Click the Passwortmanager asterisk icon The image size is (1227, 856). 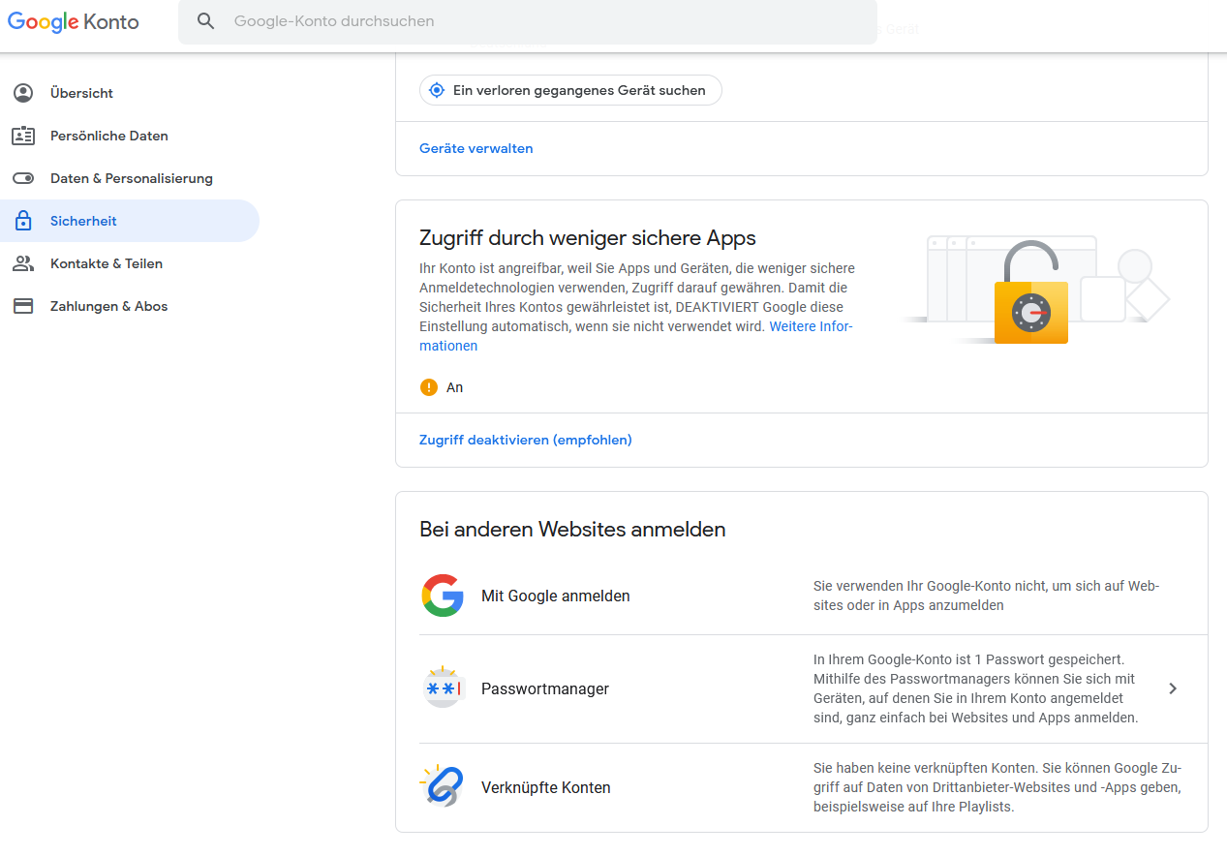(443, 688)
